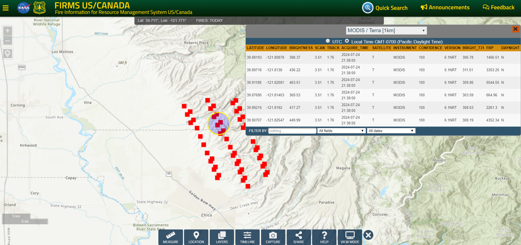
Task: Click the NASA logo
Action: pyautogui.click(x=24, y=8)
